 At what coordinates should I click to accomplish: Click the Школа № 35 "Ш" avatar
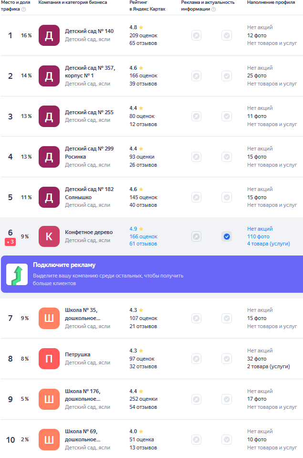49,318
